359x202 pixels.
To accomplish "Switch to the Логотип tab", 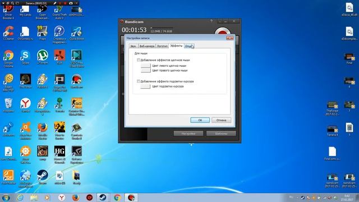I will (x=162, y=46).
